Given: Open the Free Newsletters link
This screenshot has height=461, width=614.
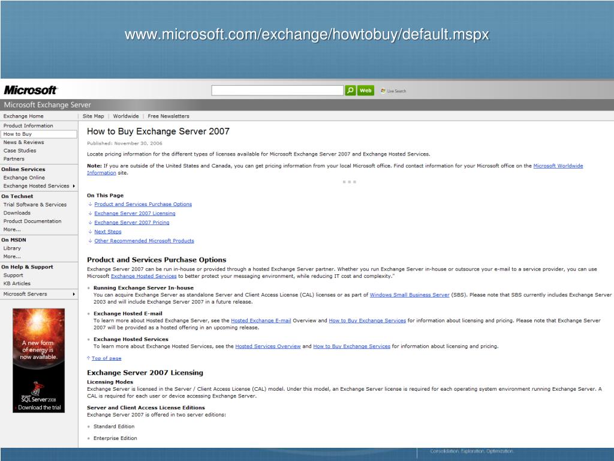Looking at the screenshot, I should point(168,116).
